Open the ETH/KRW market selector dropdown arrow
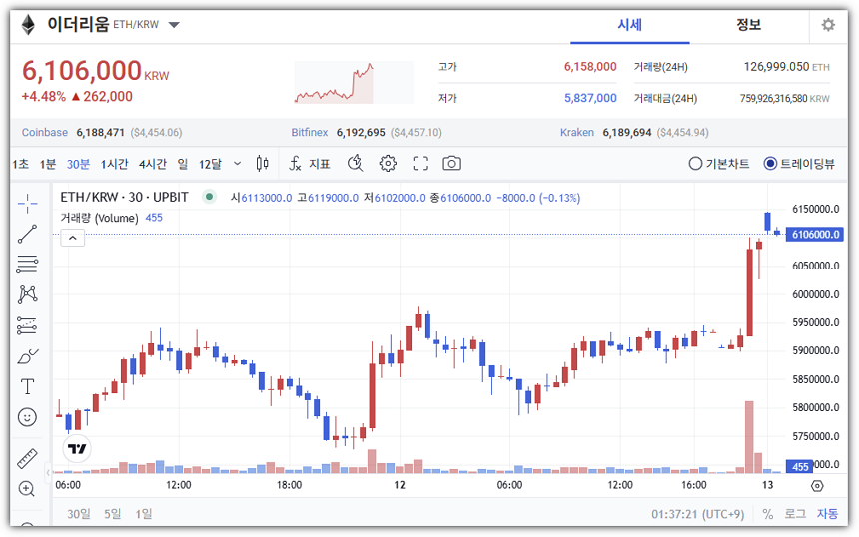The image size is (859, 537). (174, 25)
